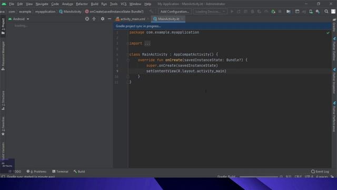Open the Code menu
The image size is (337, 190).
point(55,4)
